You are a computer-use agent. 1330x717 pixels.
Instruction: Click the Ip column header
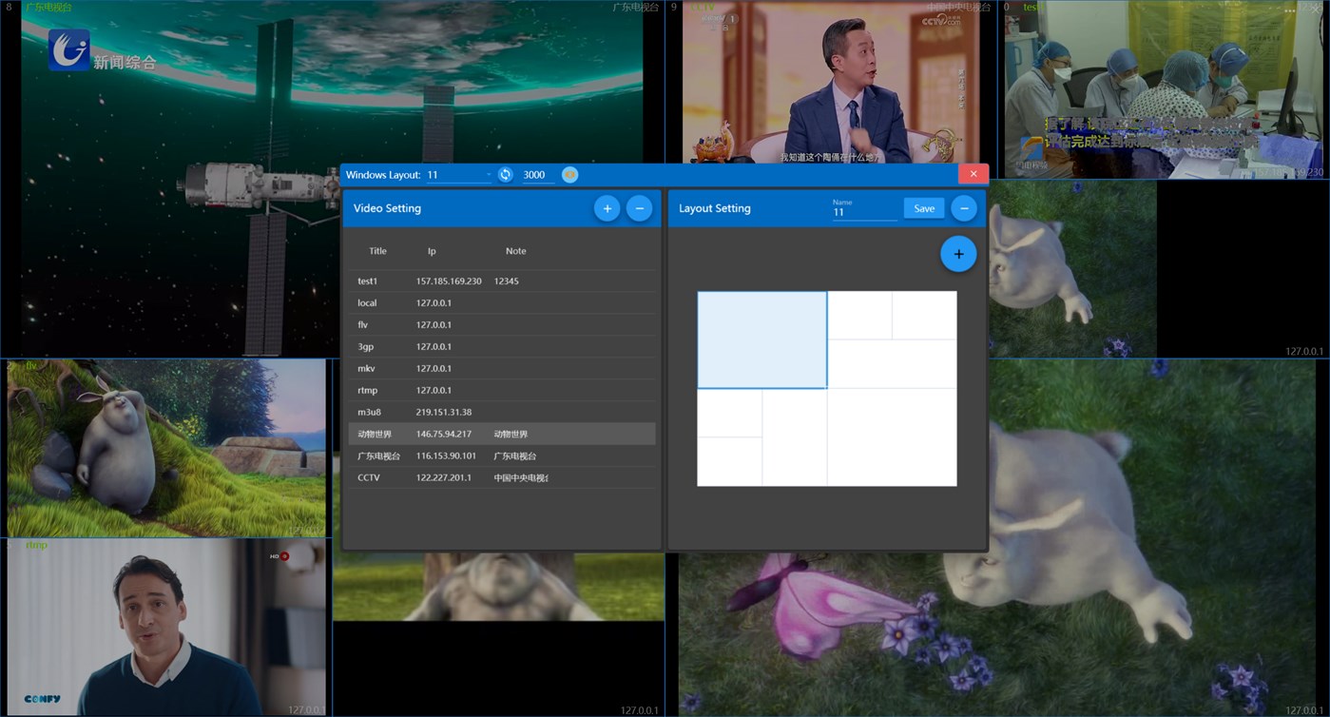coord(432,251)
